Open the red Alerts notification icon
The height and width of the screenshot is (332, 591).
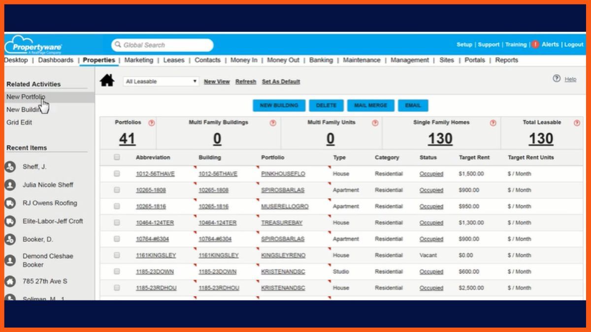coord(535,44)
